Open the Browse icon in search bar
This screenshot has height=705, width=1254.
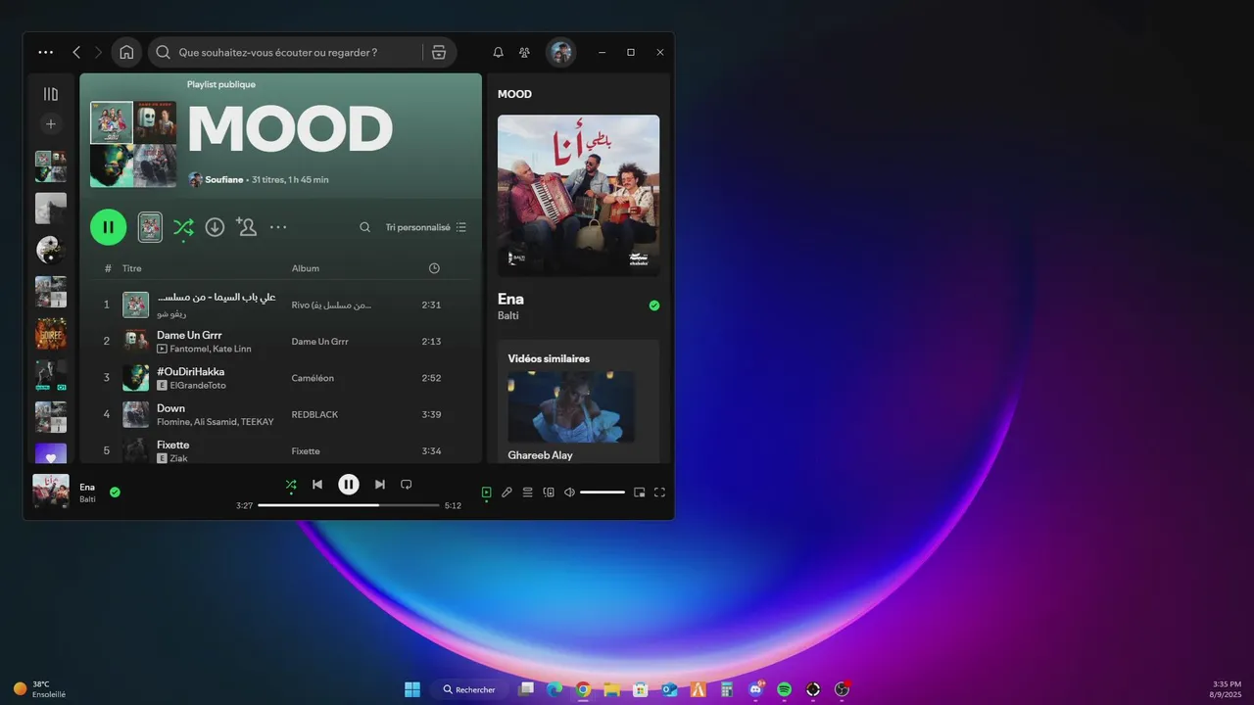(x=439, y=52)
